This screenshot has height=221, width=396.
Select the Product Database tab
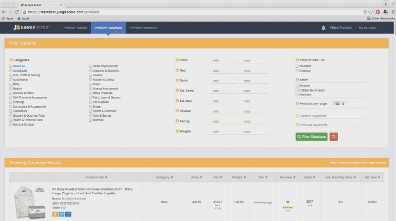[x=108, y=28]
